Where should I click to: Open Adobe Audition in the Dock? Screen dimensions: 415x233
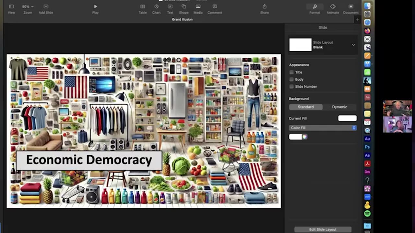click(367, 139)
